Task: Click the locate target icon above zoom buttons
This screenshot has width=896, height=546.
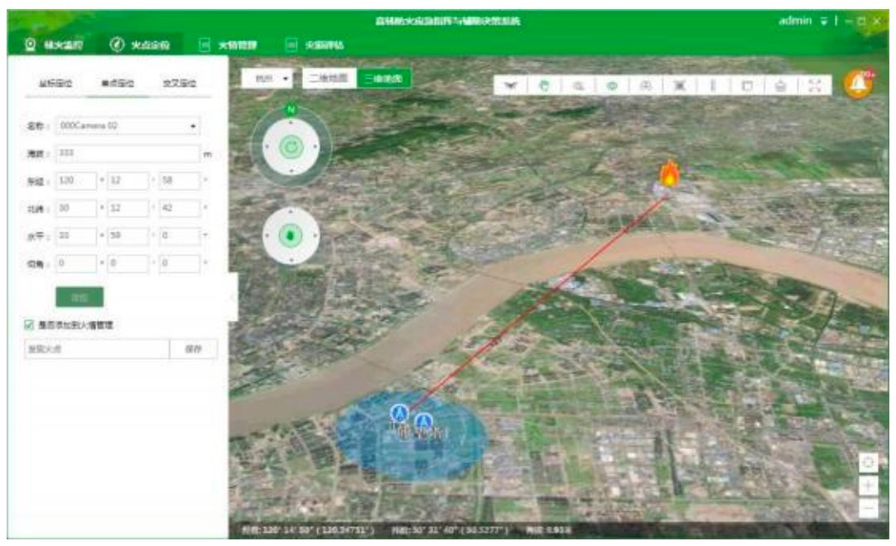Action: point(868,463)
